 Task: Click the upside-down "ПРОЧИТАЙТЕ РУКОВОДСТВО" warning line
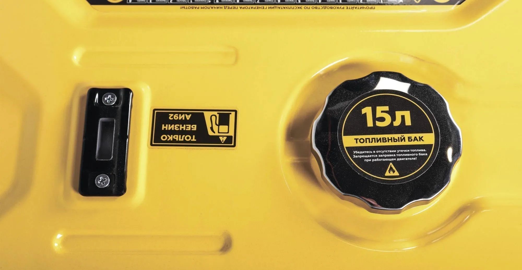point(278,8)
